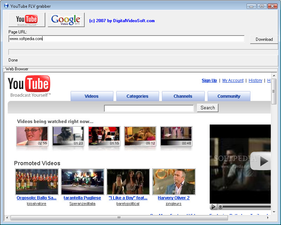This screenshot has height=225, width=281.
Task: Click the "I Like a Boy" feat... title link
Action: (x=128, y=198)
